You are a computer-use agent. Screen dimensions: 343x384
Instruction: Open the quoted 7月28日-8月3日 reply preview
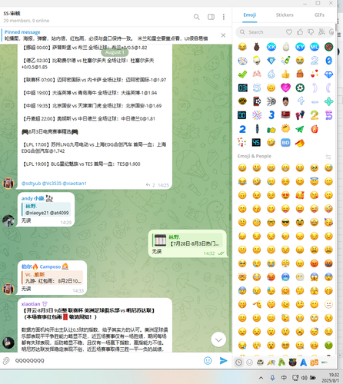187,240
